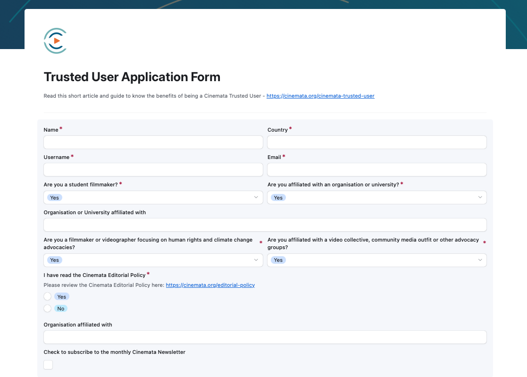Click the 'Check to subscribe to the monthly Cinemata Newsletter' label
Viewport: 527px width, 377px height.
pyautogui.click(x=115, y=352)
